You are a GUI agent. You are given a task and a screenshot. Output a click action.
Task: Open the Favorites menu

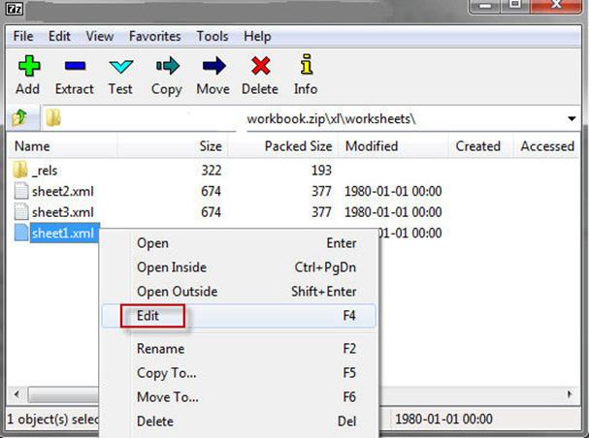tap(155, 36)
